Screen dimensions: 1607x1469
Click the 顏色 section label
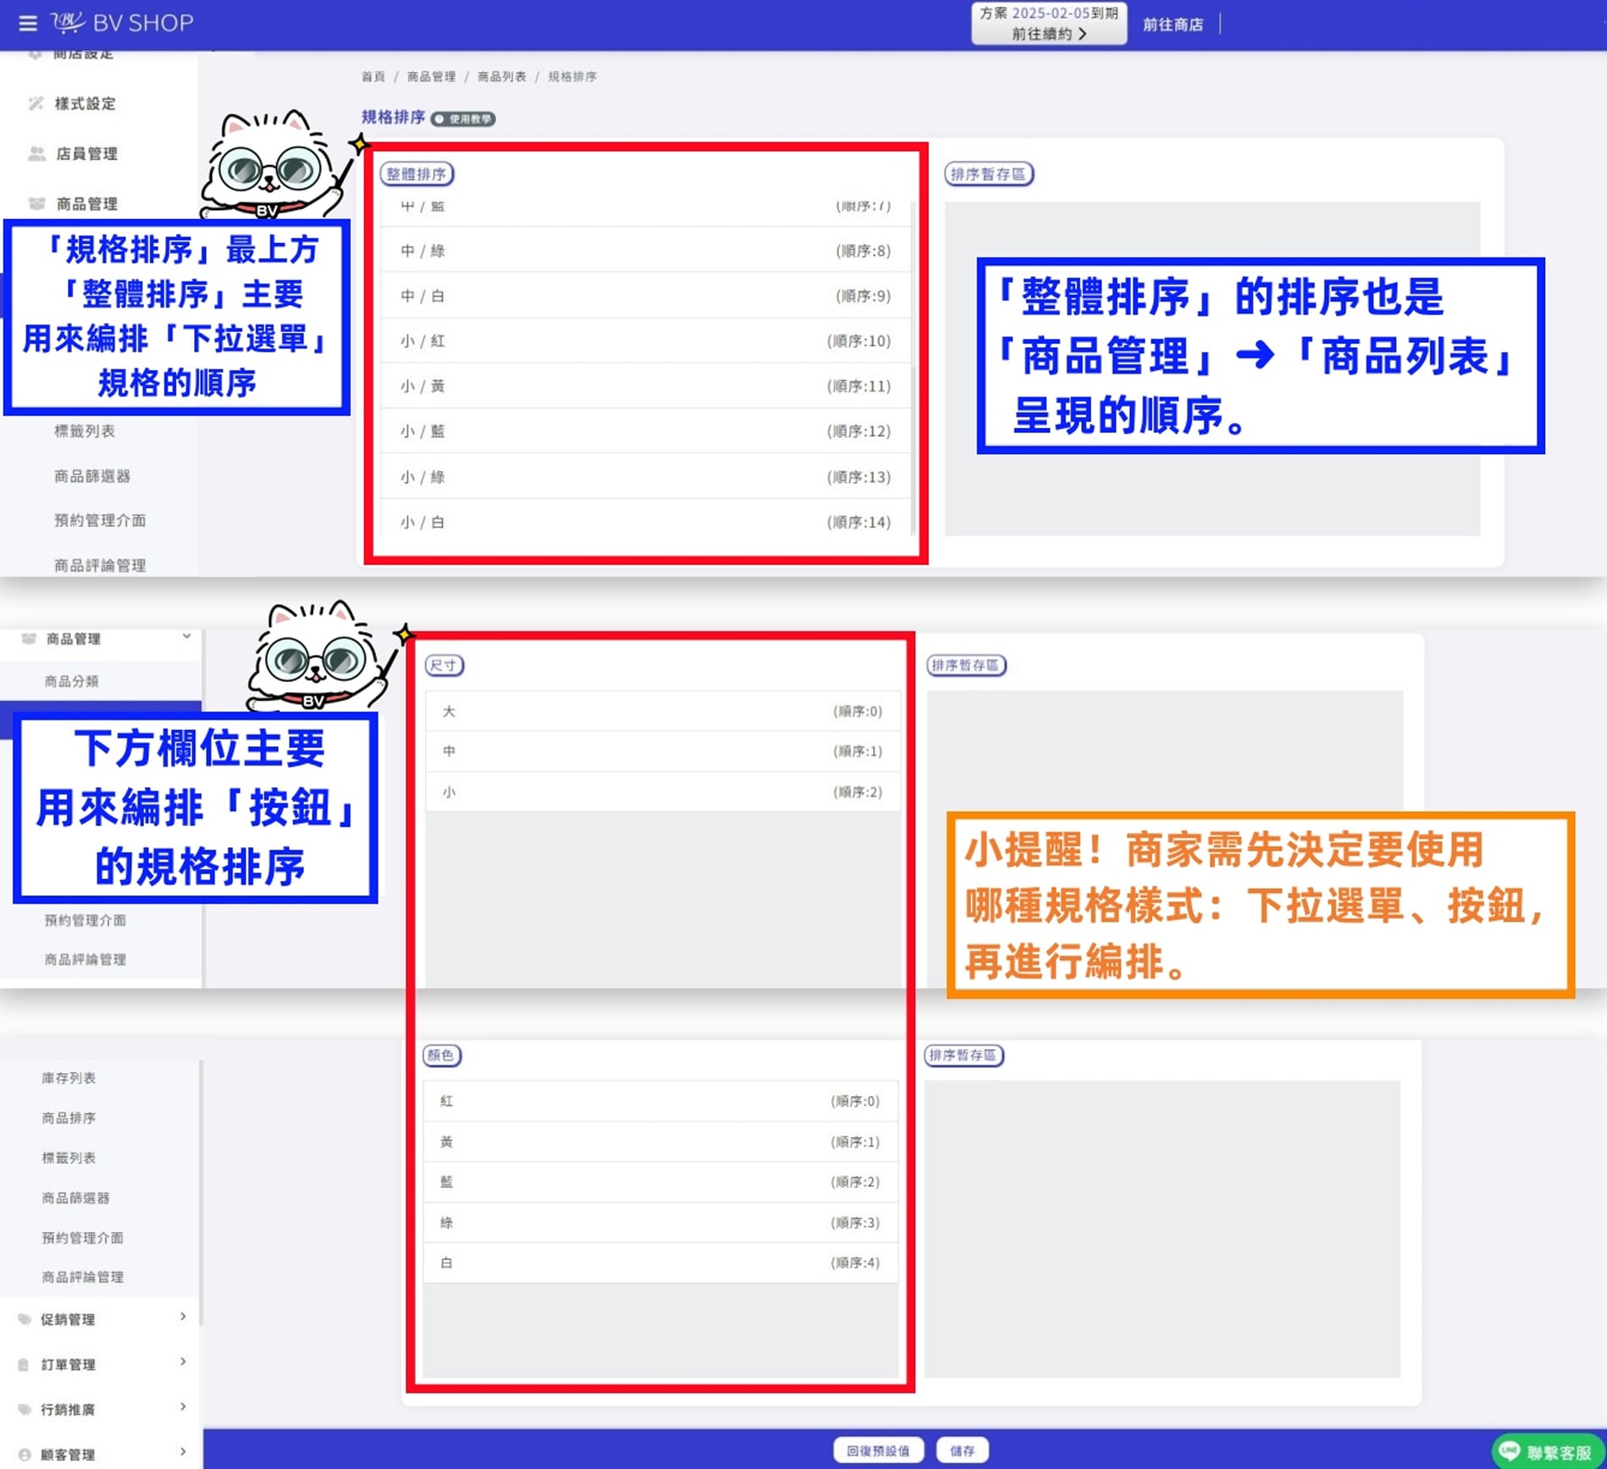pos(441,1055)
